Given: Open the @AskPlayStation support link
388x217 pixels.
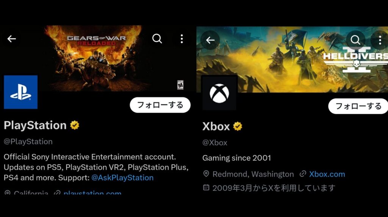Looking at the screenshot, I should [x=122, y=178].
